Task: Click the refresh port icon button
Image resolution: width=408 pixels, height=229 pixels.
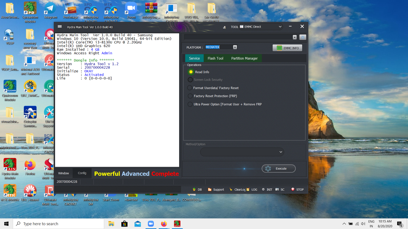Action: (302, 37)
